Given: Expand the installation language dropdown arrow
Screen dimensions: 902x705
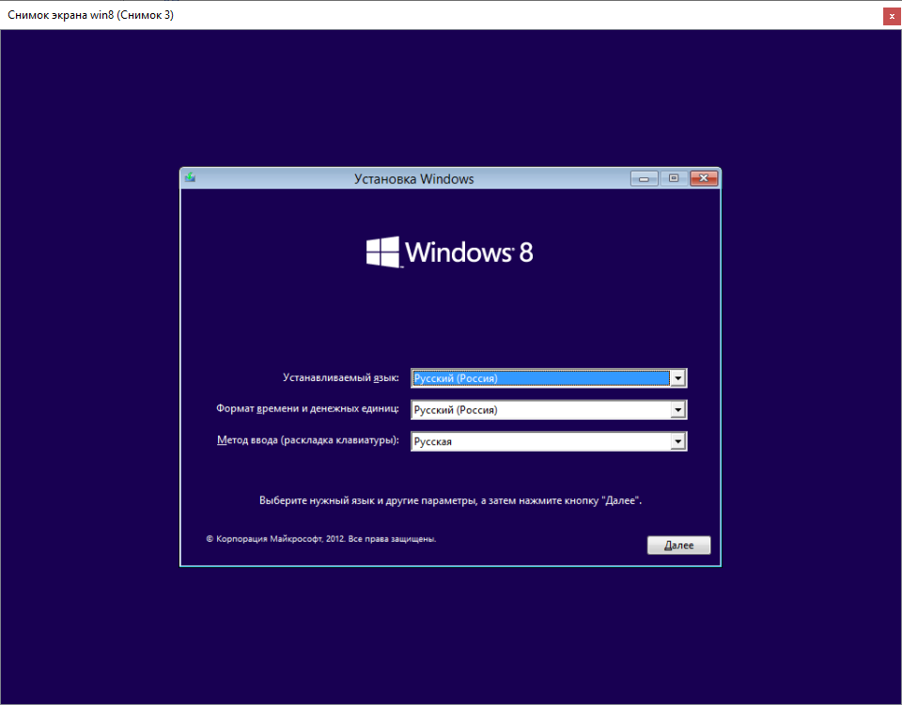Looking at the screenshot, I should click(678, 378).
